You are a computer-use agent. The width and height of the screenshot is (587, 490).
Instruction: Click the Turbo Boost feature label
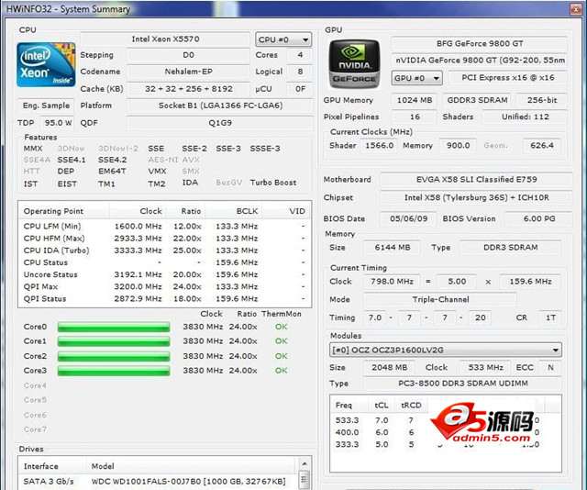pos(273,183)
